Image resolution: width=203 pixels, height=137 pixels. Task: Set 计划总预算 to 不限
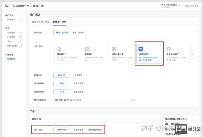tap(62, 92)
